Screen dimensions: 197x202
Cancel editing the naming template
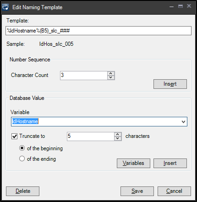pos(174,191)
